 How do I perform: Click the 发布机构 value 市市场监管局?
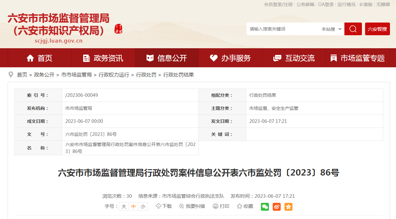pyautogui.click(x=79, y=108)
